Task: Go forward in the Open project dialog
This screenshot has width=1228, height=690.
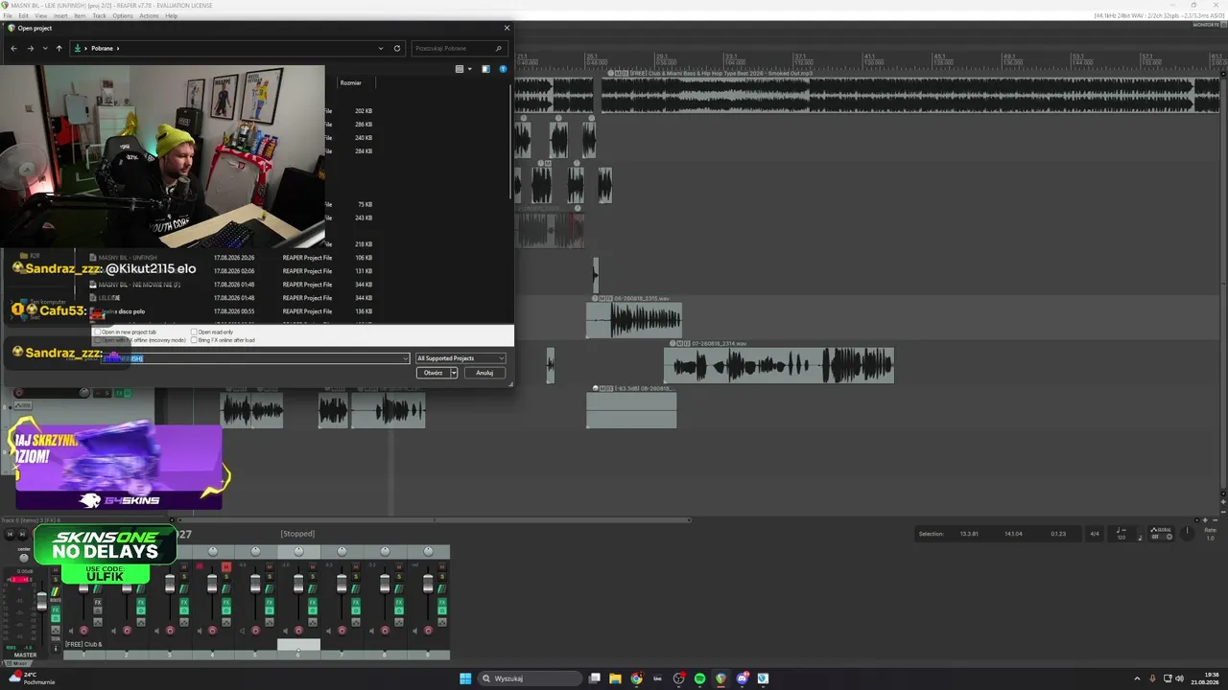Action: pos(30,48)
